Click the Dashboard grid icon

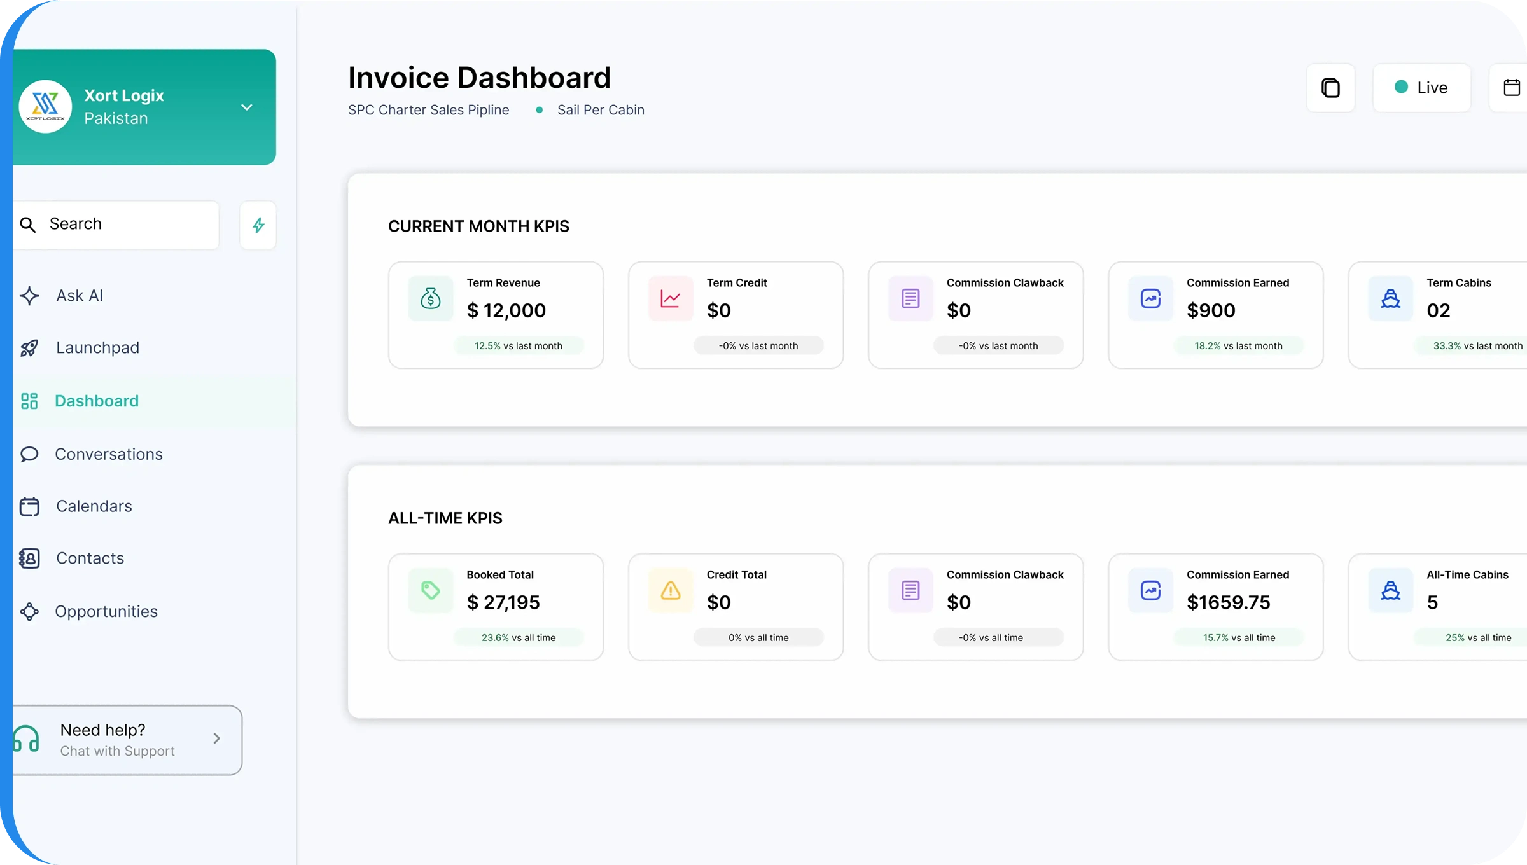pos(29,401)
